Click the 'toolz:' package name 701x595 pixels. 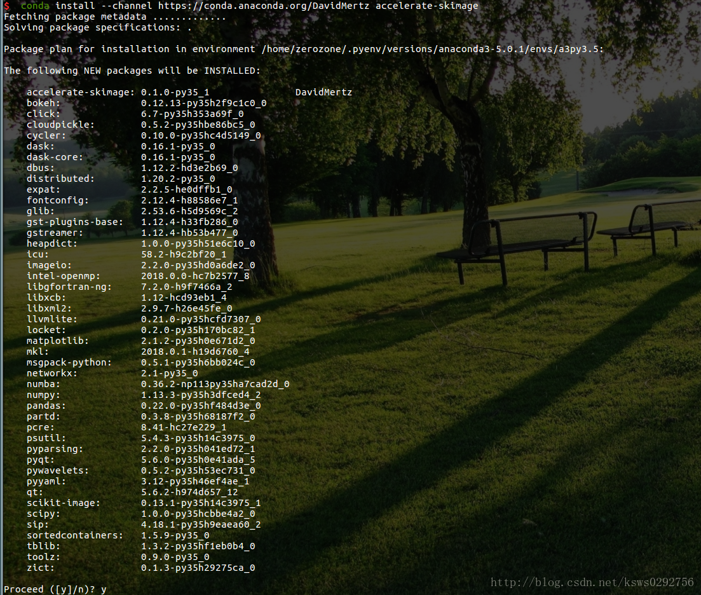[x=43, y=557]
